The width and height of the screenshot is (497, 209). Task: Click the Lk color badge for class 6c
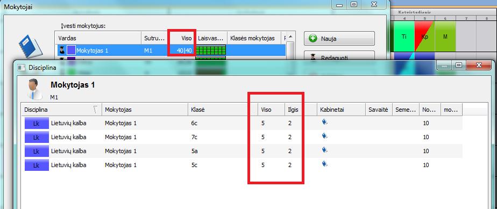point(37,123)
